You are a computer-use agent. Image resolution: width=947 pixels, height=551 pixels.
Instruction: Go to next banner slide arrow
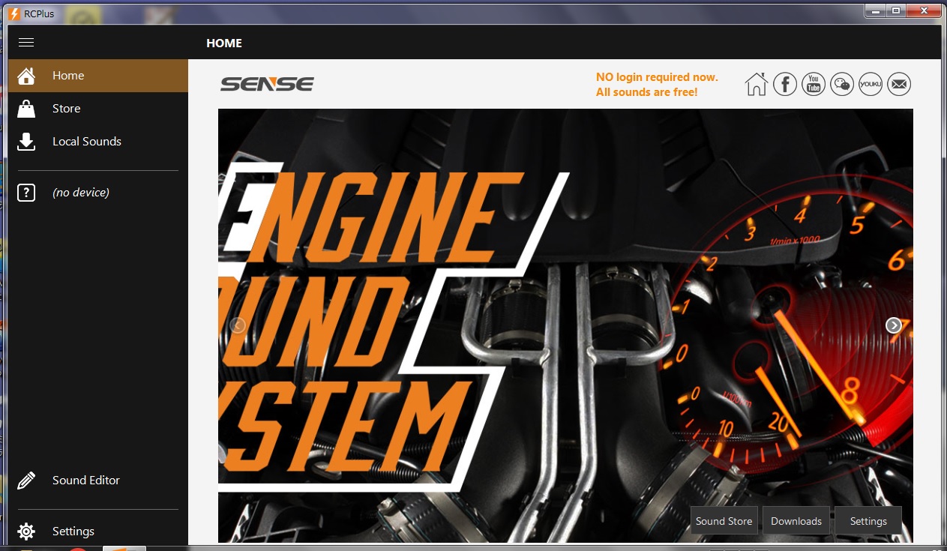893,325
